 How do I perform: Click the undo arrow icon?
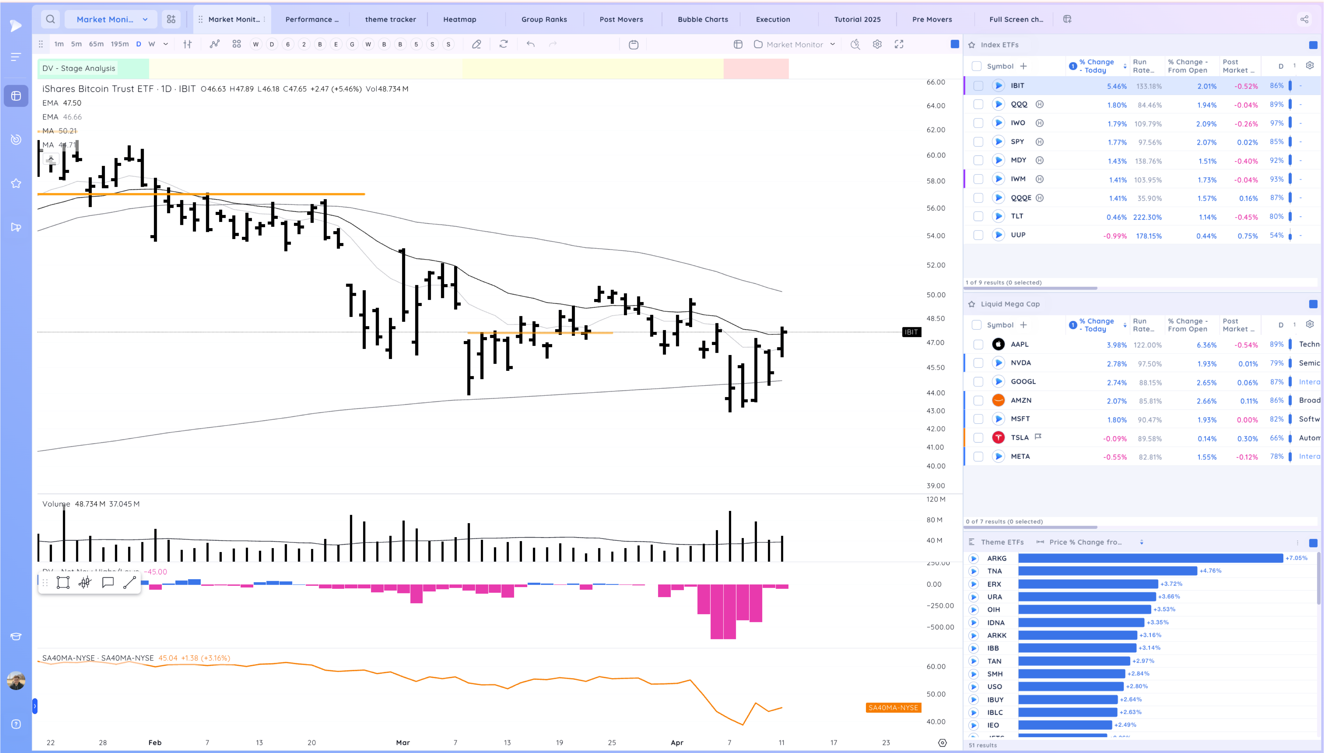click(530, 44)
